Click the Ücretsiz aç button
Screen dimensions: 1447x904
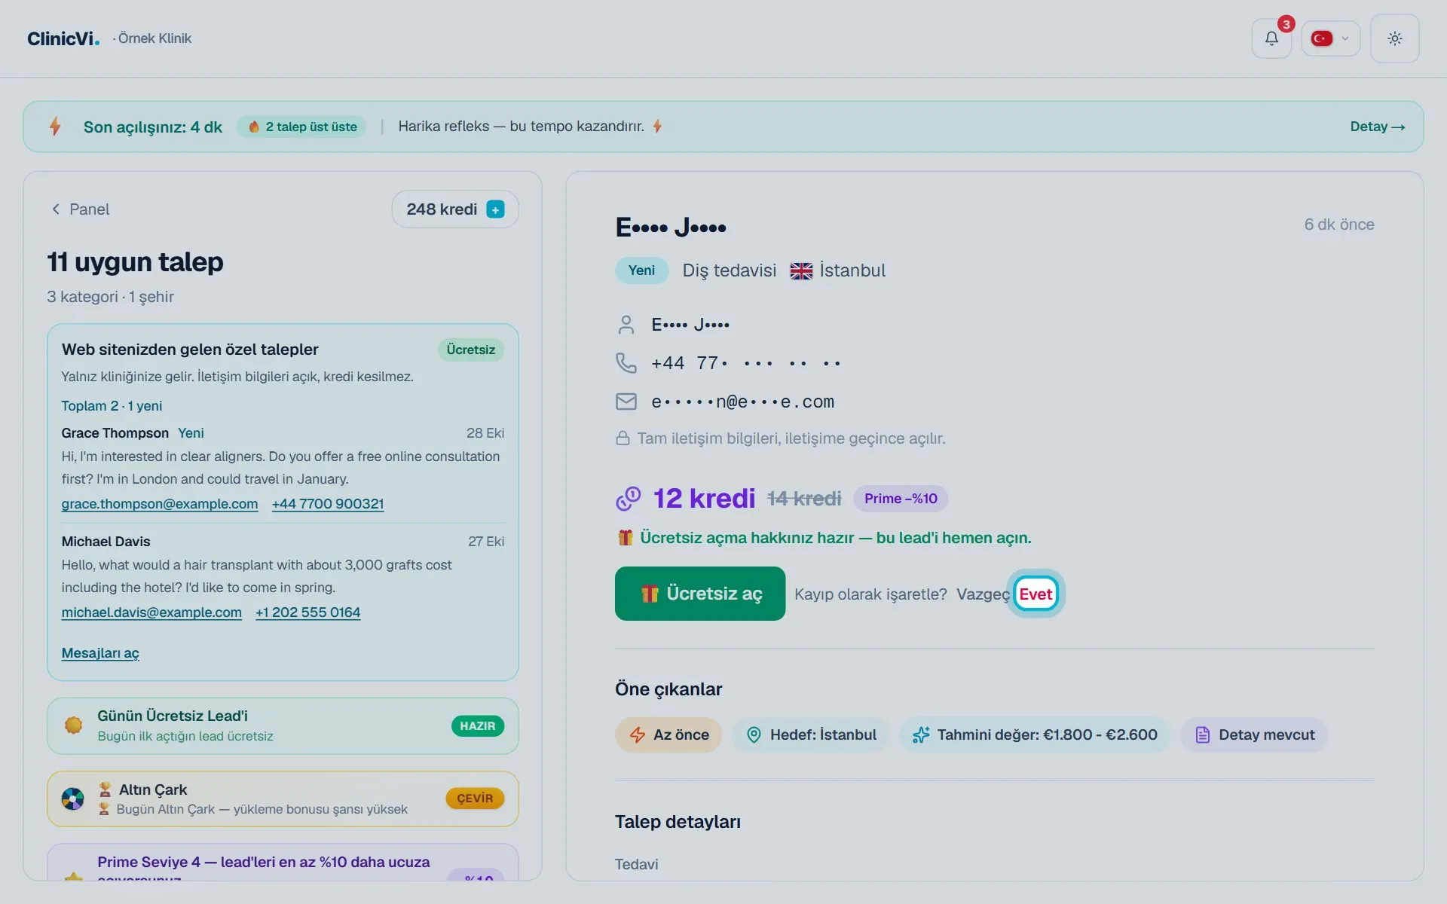coord(700,594)
